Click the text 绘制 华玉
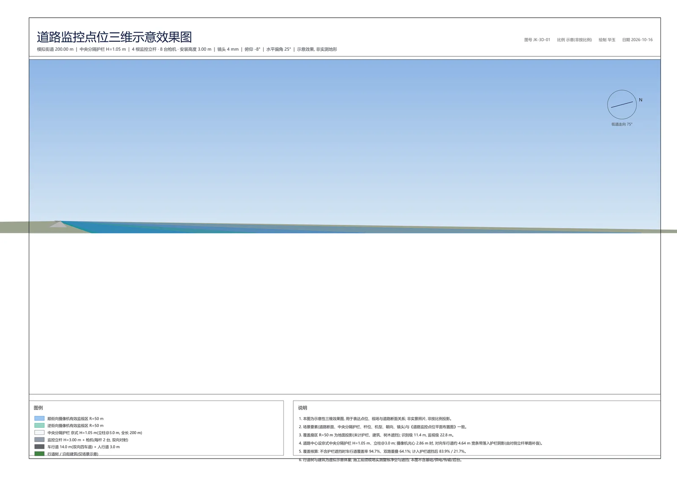This screenshot has width=677, height=478. (607, 40)
